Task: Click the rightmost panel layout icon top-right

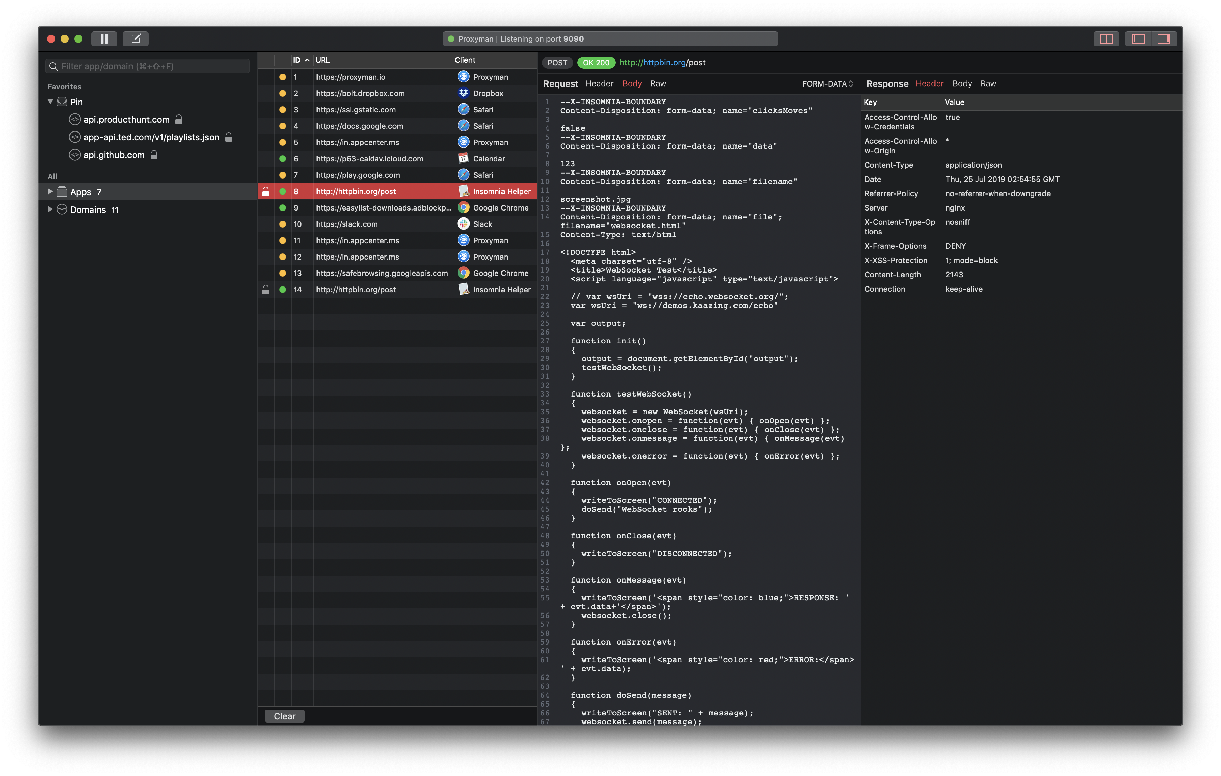Action: [x=1164, y=38]
